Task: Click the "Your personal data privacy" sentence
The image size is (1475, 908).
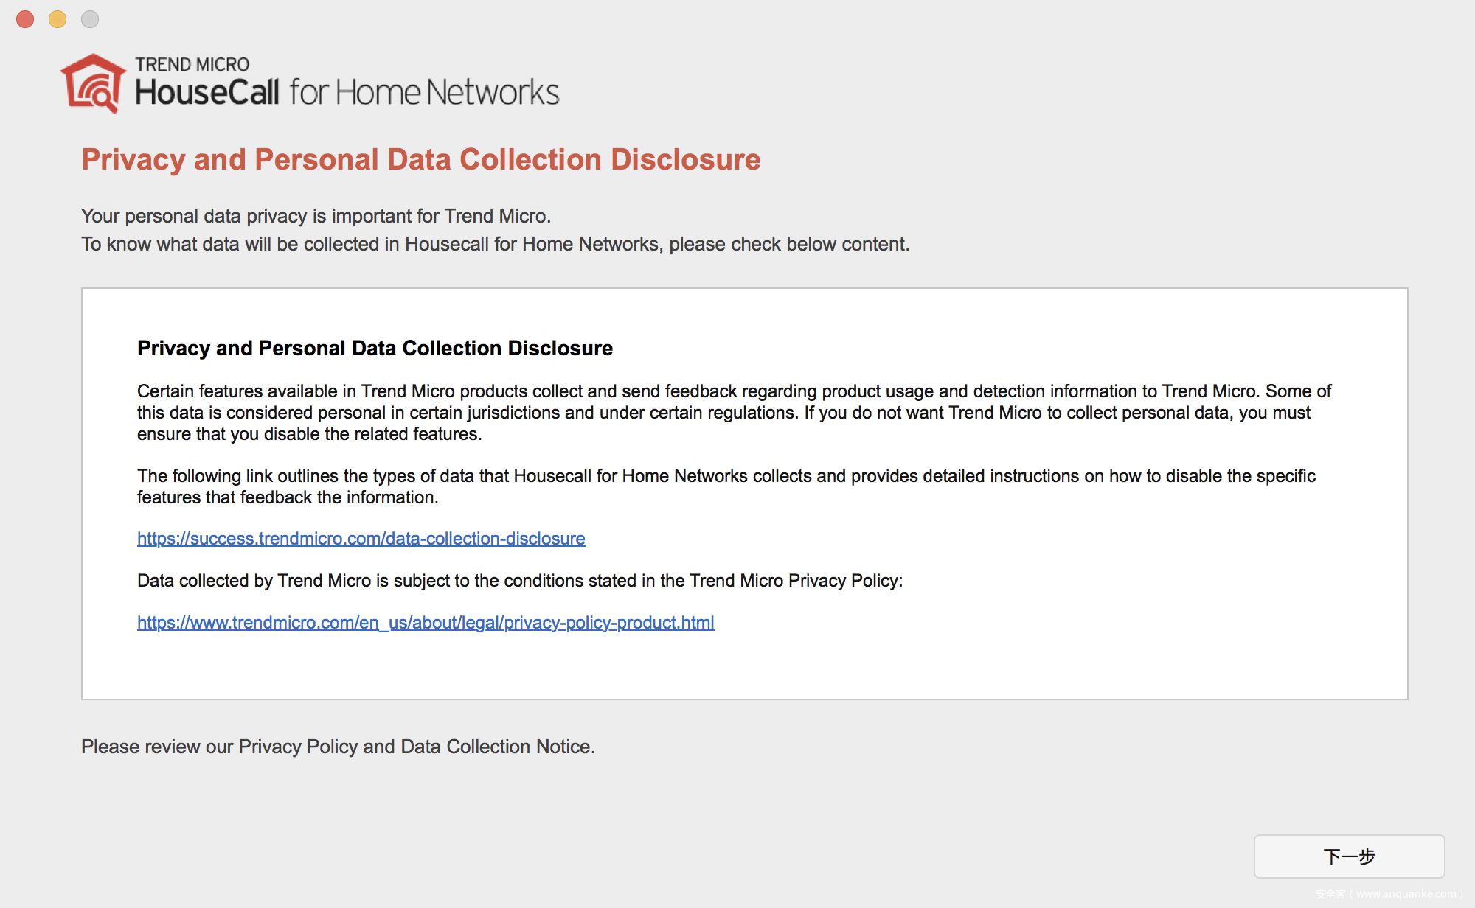Action: (x=316, y=216)
